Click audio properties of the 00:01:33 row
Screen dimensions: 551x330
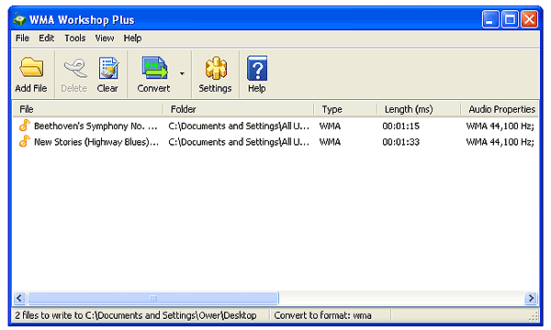[x=500, y=142]
